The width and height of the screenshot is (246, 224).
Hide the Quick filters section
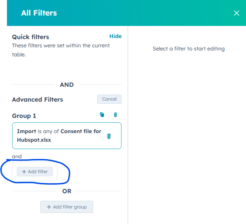tap(115, 36)
